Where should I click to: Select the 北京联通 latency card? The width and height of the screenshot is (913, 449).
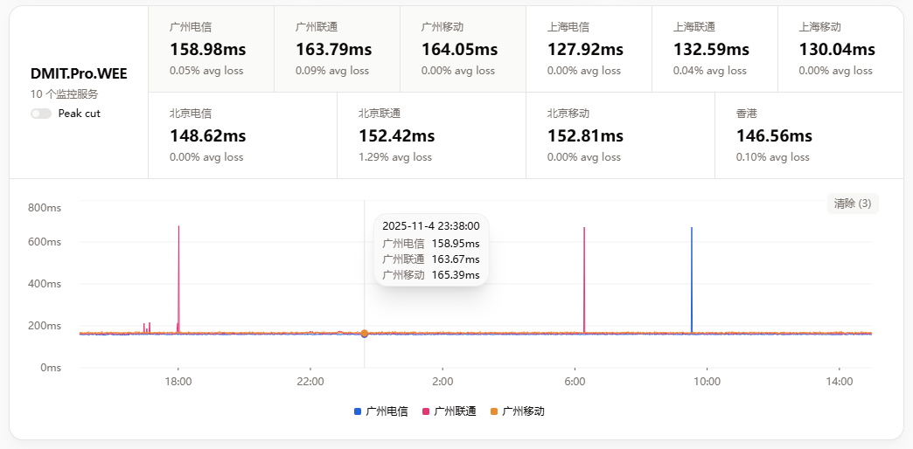pyautogui.click(x=431, y=135)
